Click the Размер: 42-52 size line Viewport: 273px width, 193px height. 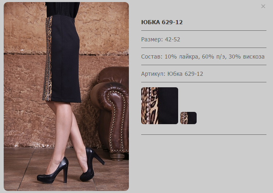[x=161, y=39]
